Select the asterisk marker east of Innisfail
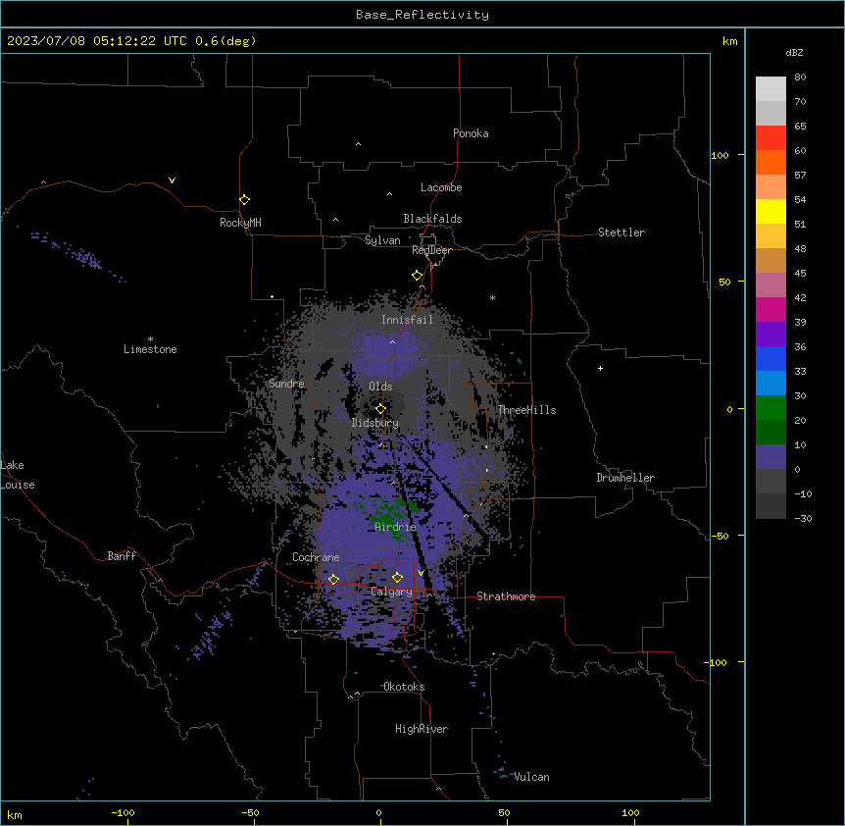The height and width of the screenshot is (826, 845). tap(492, 297)
